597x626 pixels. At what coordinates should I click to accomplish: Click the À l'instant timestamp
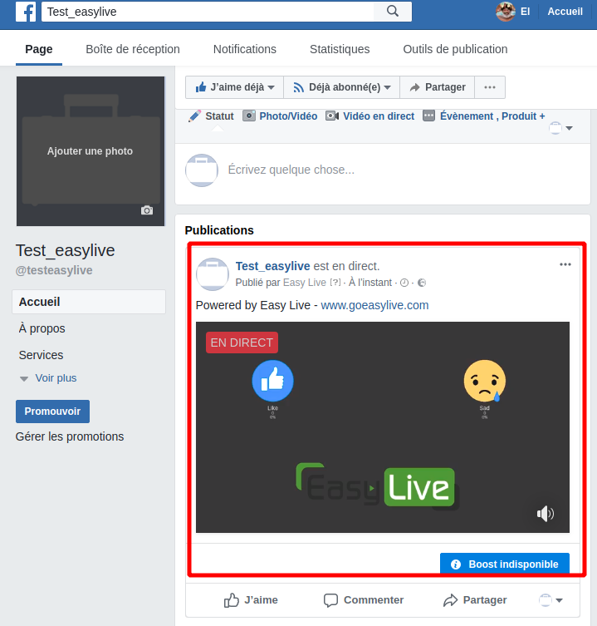[x=370, y=283]
